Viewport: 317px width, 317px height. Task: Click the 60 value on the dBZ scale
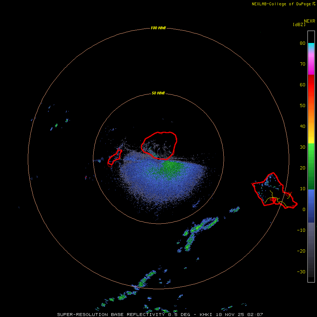coord(303,85)
